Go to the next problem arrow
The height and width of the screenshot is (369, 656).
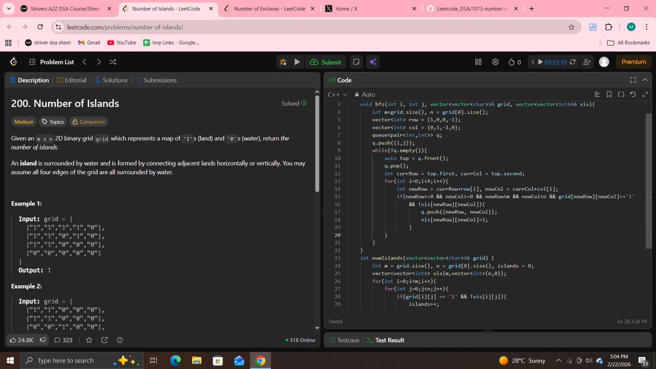(99, 62)
